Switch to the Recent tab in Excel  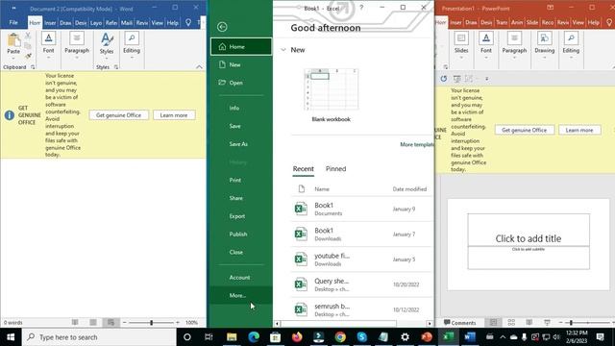point(304,169)
